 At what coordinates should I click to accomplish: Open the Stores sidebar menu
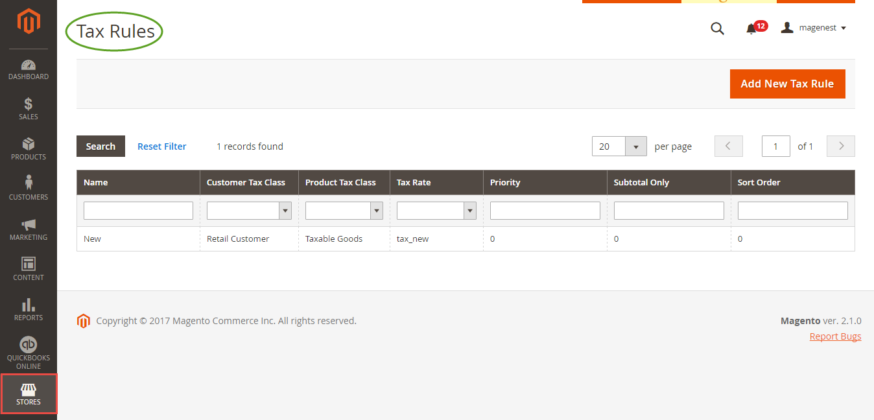tap(29, 394)
